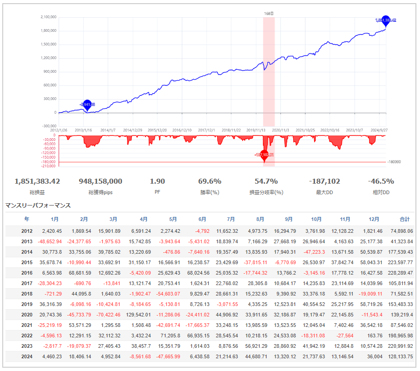Click the 2012/1/26 date on the chart axis
The width and height of the screenshot is (420, 371).
point(59,130)
